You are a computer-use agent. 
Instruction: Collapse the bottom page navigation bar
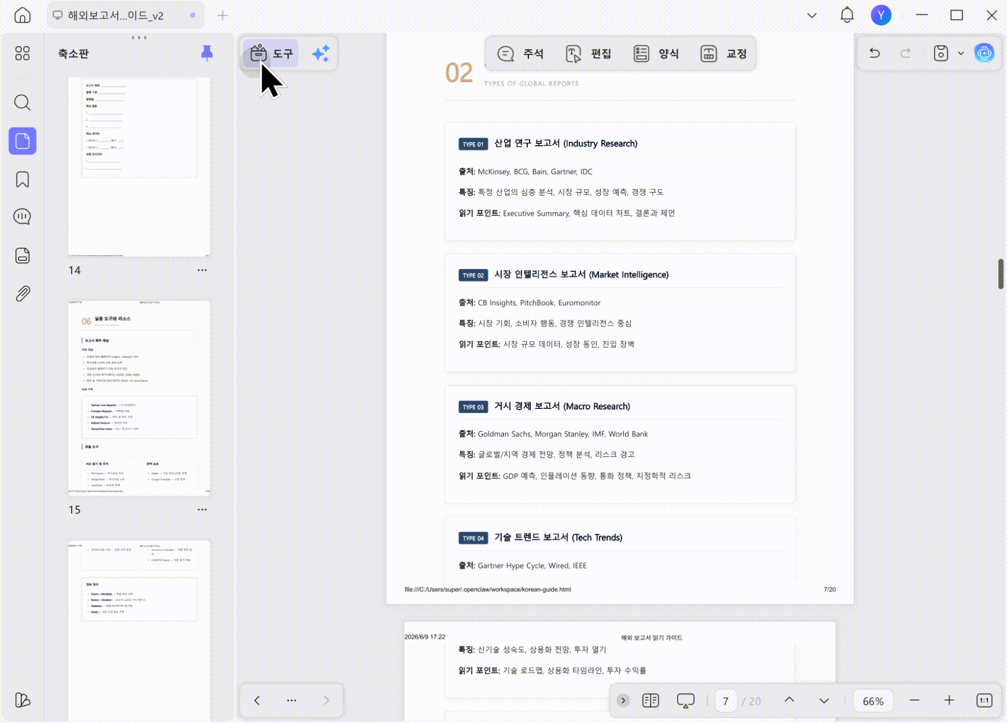click(x=623, y=700)
